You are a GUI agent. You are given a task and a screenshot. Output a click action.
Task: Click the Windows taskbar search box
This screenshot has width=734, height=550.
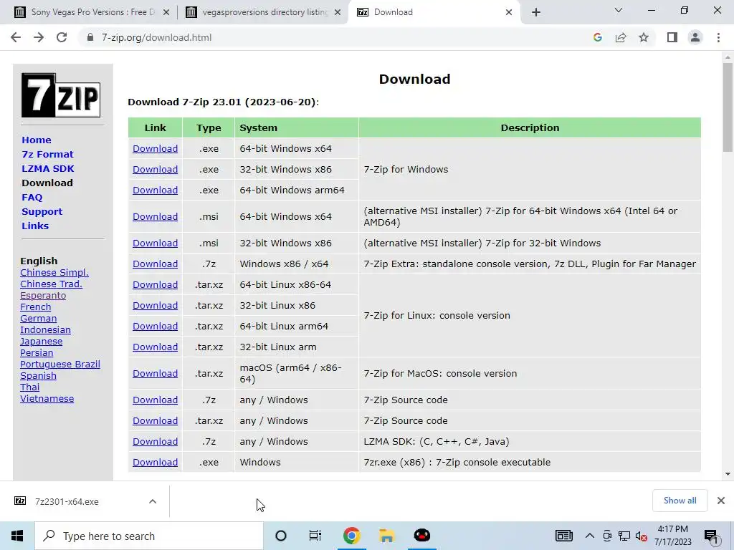click(x=149, y=536)
